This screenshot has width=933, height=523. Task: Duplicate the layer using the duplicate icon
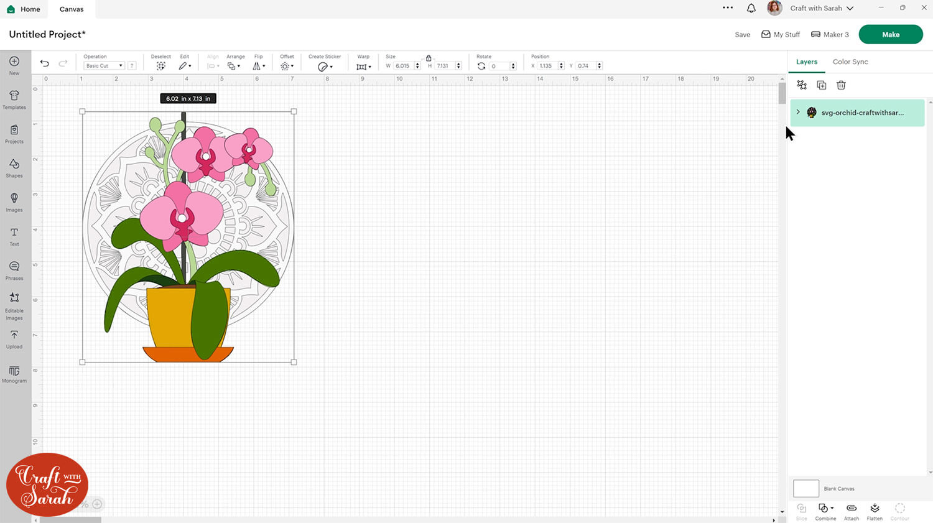(x=821, y=85)
